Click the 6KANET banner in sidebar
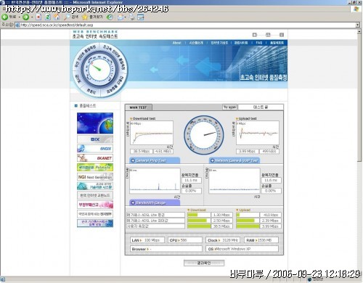The height and width of the screenshot is (283, 363). point(95,158)
